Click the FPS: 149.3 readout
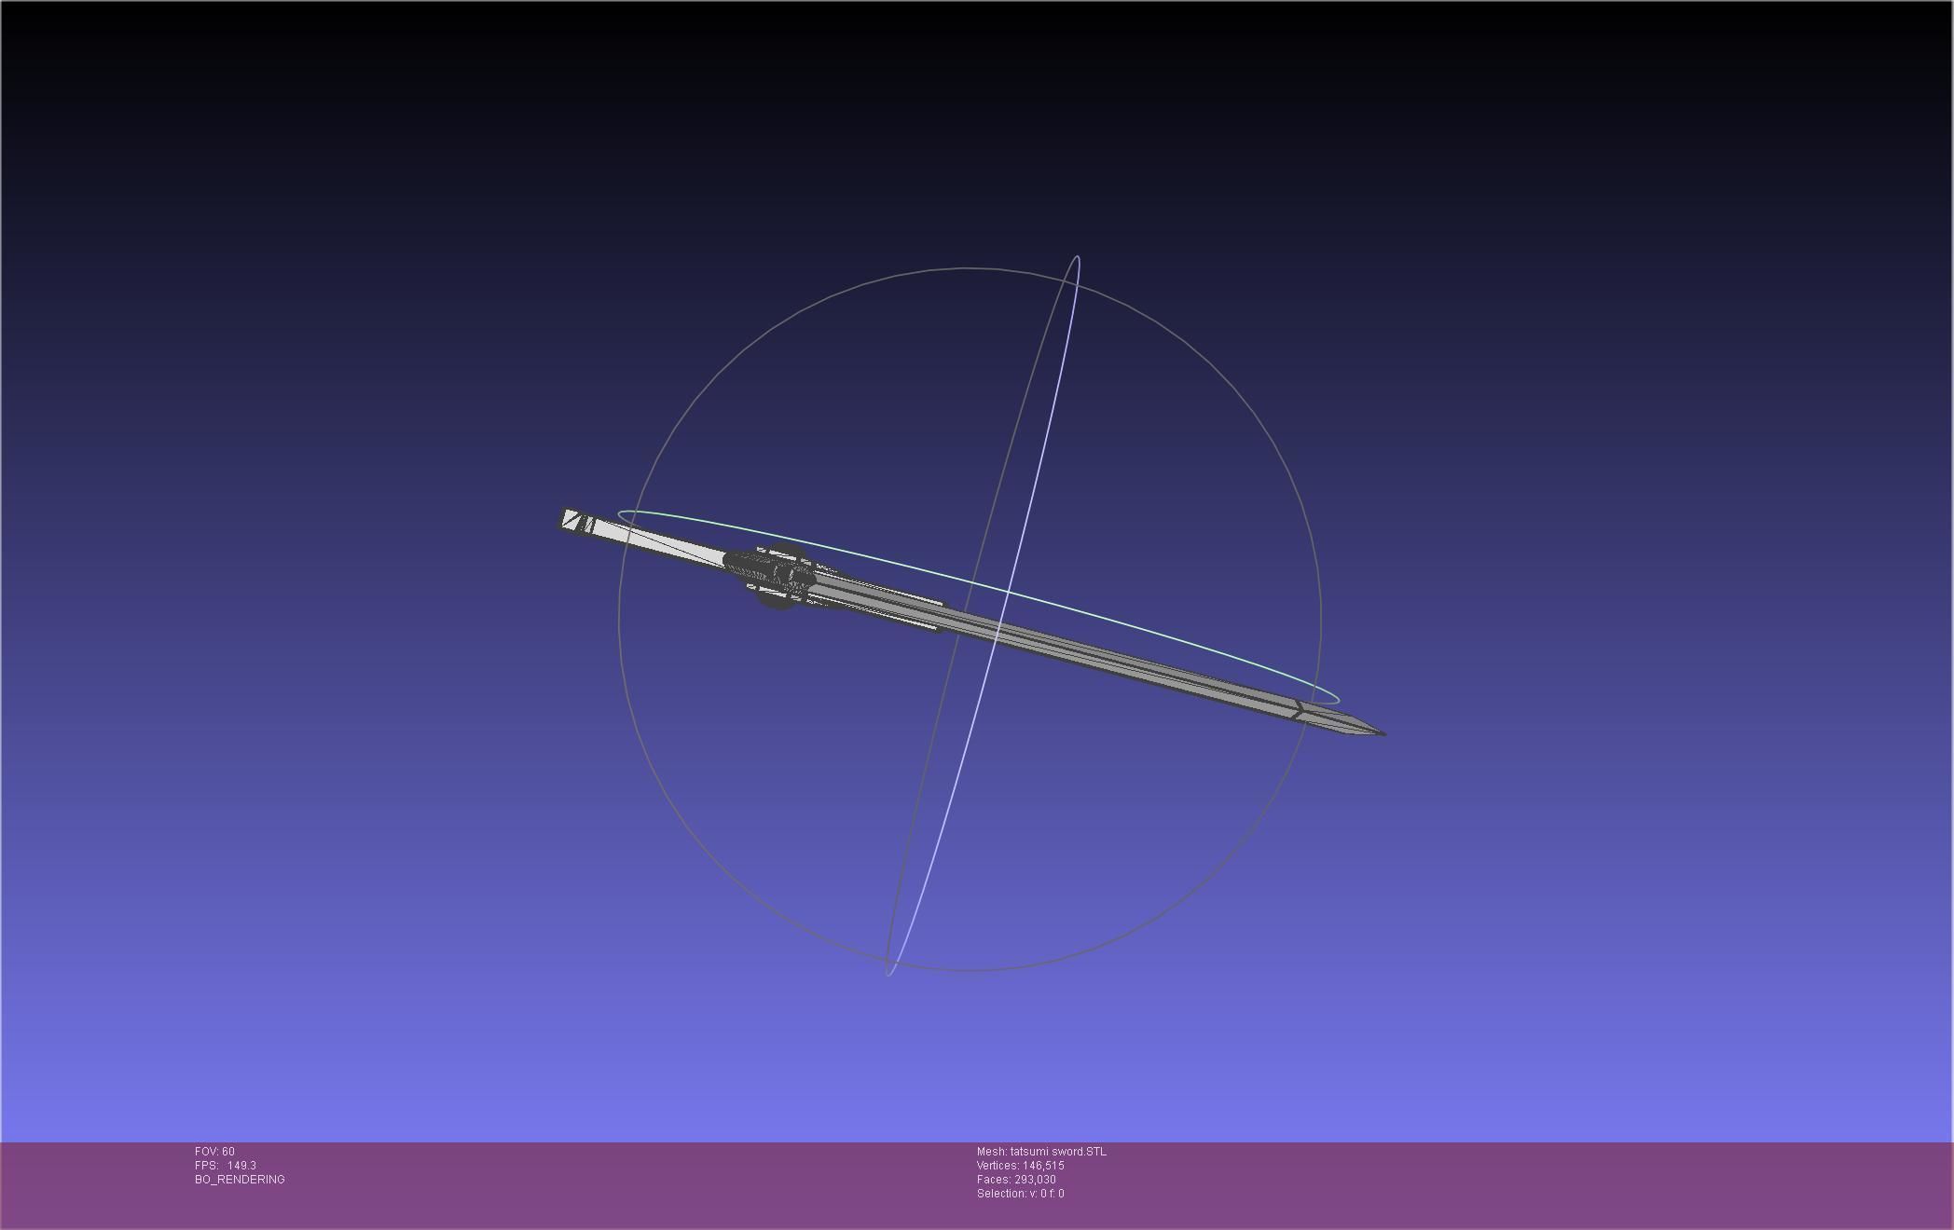Image resolution: width=1954 pixels, height=1230 pixels. (226, 1166)
